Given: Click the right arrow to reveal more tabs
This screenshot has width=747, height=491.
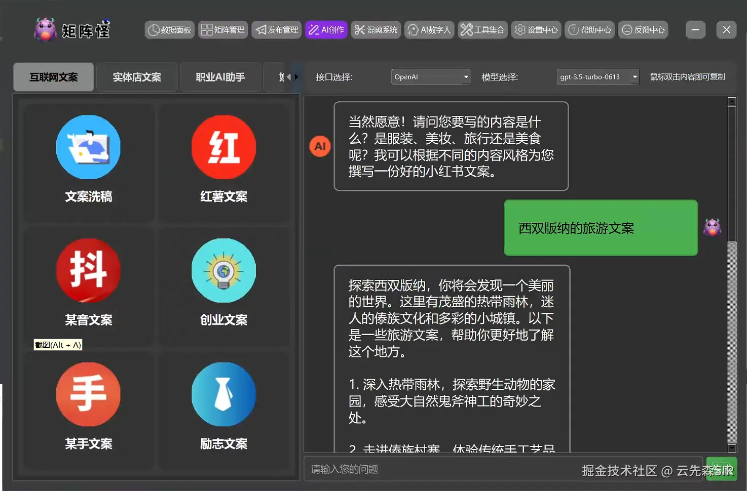Looking at the screenshot, I should point(296,77).
